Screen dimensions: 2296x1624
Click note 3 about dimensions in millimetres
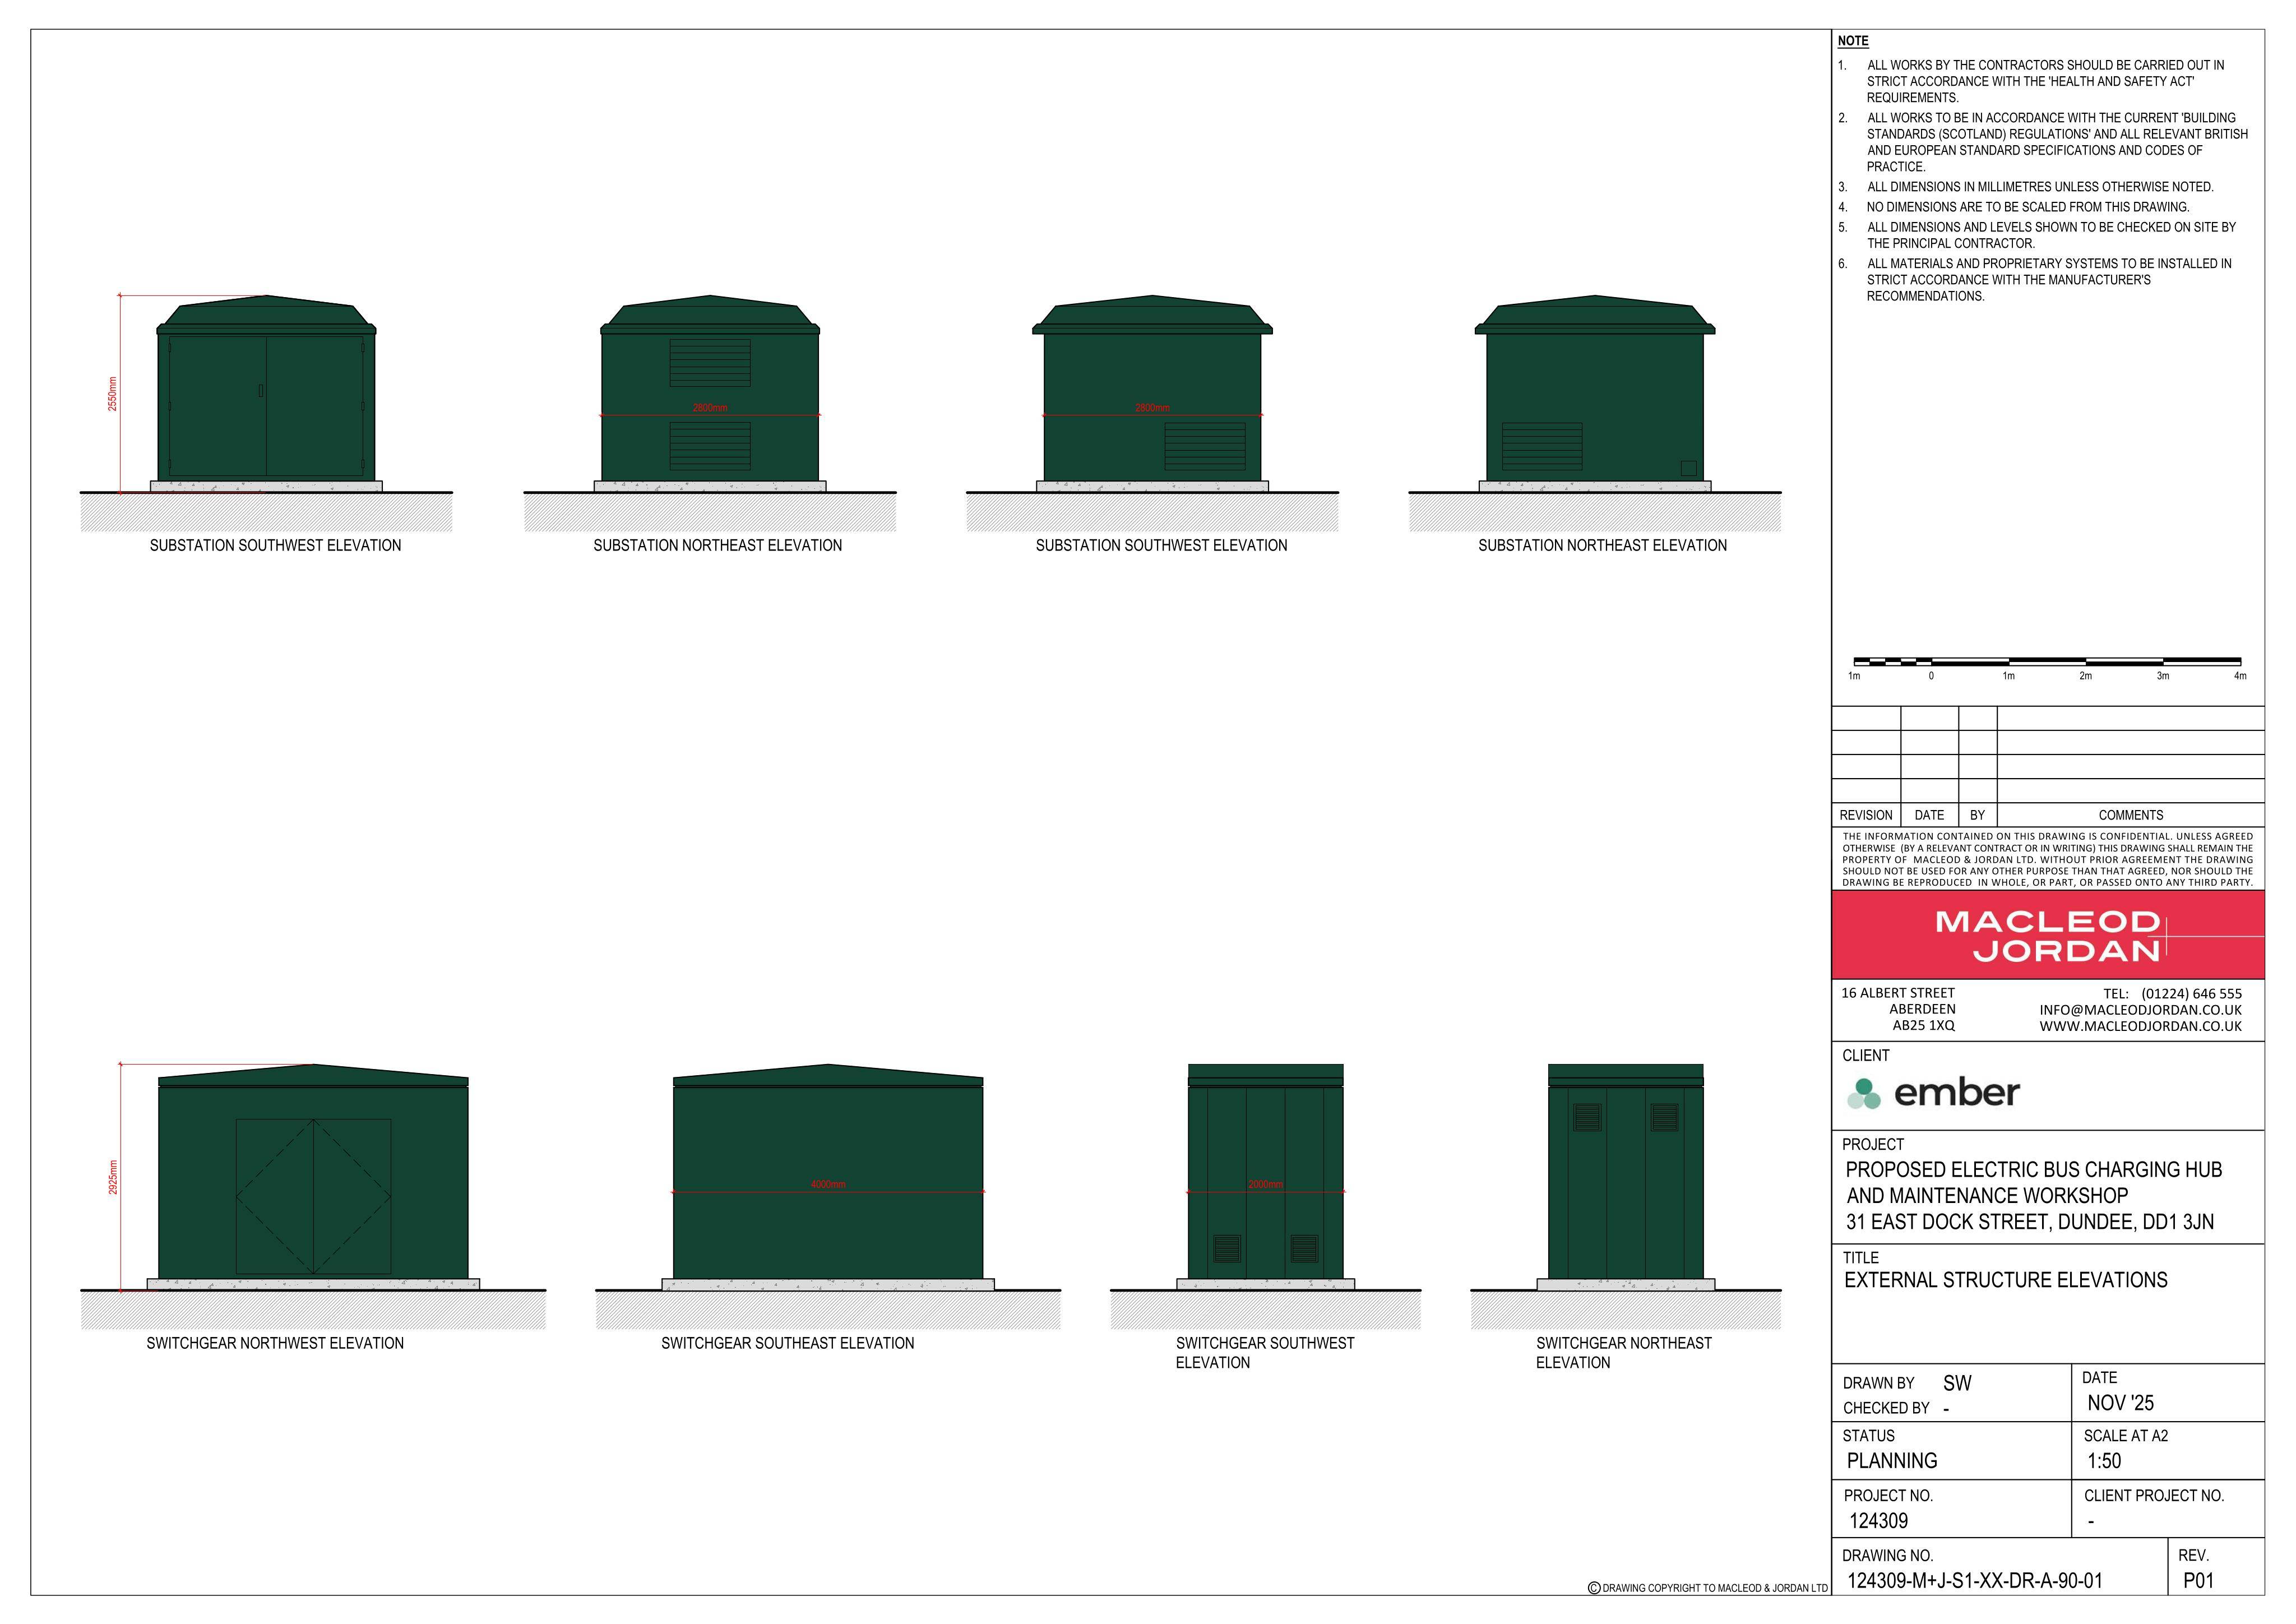coord(2040,187)
